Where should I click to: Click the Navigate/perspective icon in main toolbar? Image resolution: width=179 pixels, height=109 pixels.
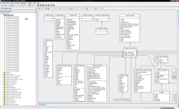click(x=23, y=5)
